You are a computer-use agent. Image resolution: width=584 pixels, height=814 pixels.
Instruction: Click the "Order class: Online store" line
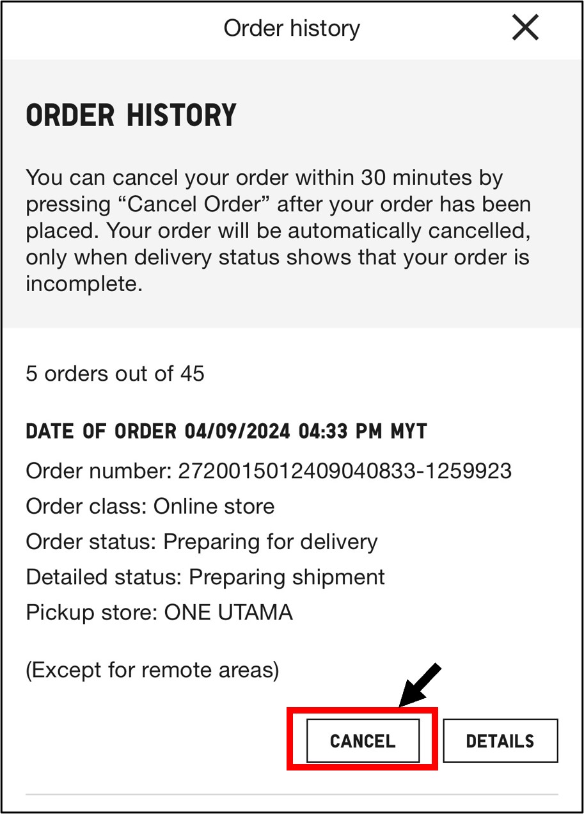[x=150, y=506]
